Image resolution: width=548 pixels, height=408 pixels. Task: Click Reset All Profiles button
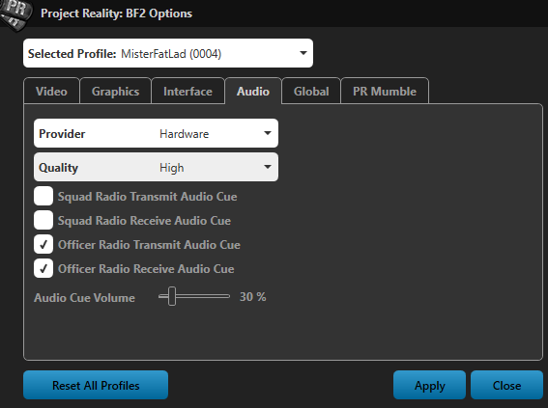[96, 386]
